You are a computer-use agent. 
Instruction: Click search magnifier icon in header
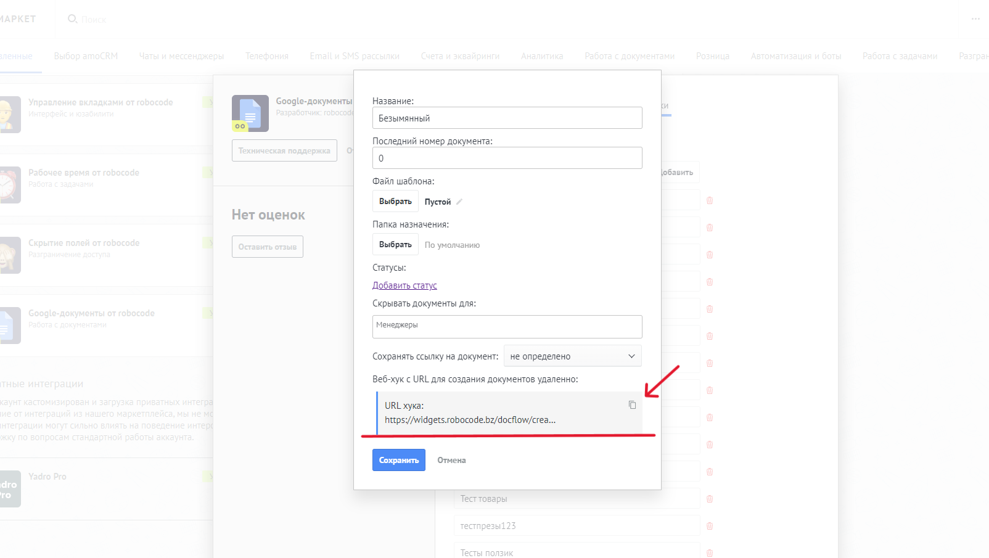[x=72, y=19]
